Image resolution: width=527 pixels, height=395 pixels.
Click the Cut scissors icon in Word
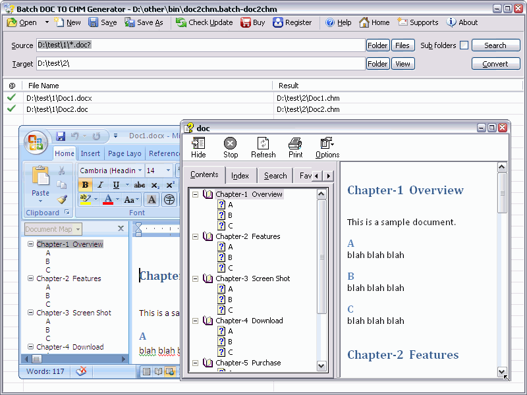pyautogui.click(x=61, y=171)
